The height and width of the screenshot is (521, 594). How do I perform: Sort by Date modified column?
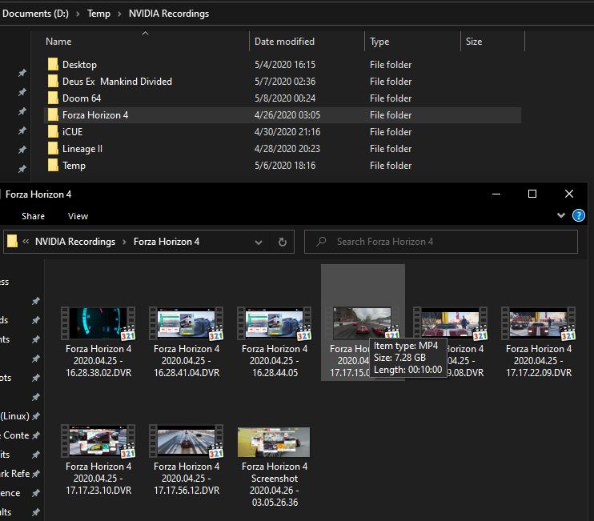(x=284, y=42)
